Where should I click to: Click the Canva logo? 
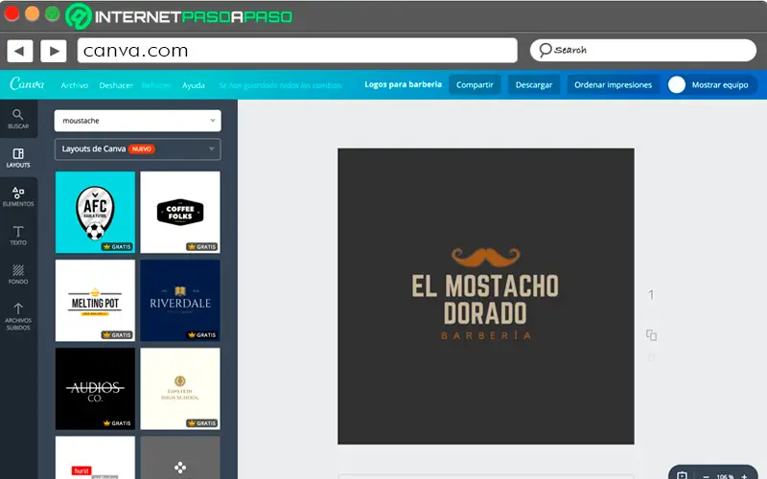pyautogui.click(x=27, y=84)
